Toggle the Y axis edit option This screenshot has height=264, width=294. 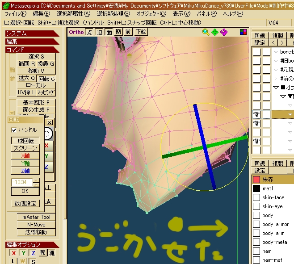point(23,253)
